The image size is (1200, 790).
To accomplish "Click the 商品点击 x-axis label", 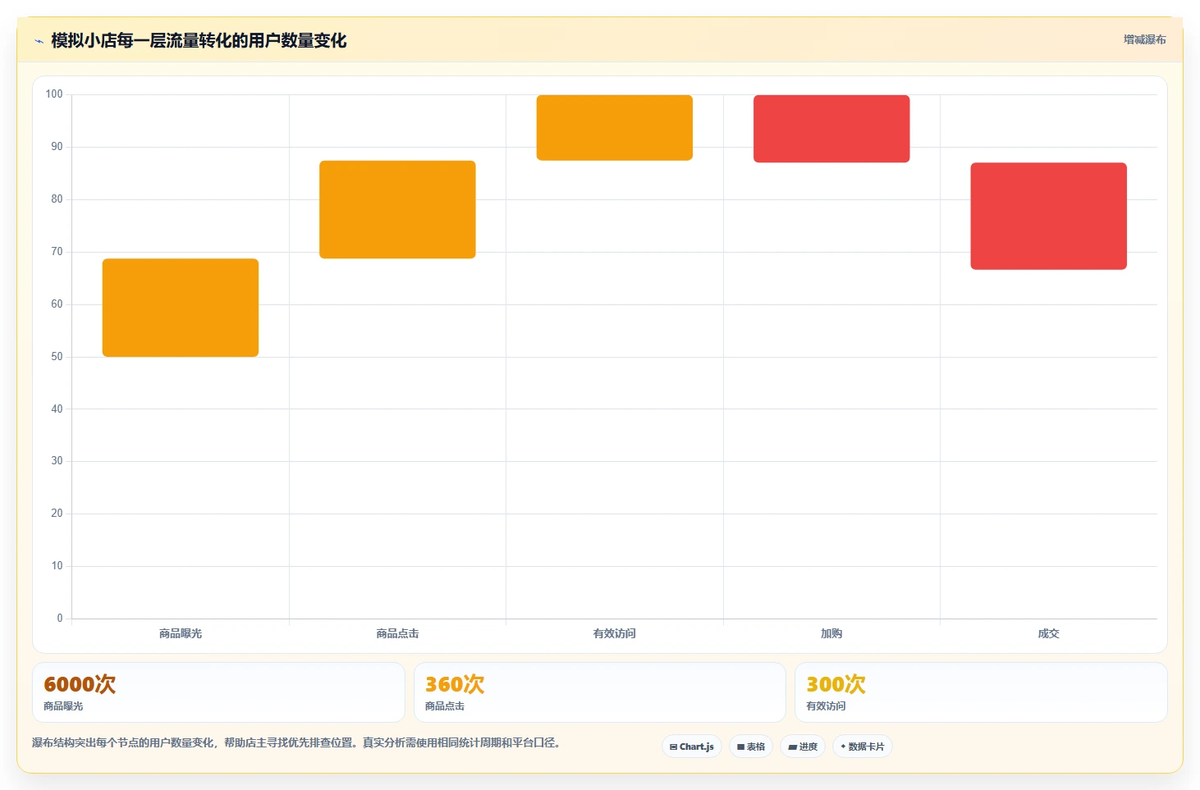I will click(397, 633).
